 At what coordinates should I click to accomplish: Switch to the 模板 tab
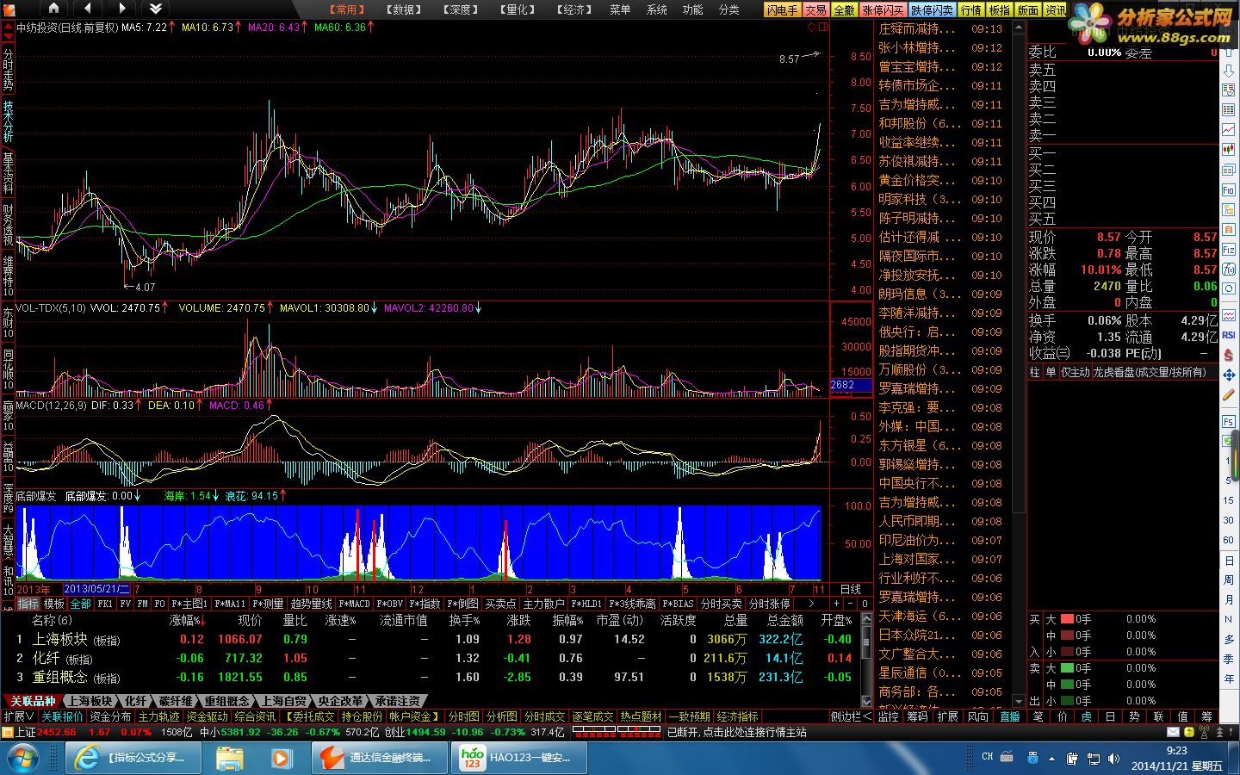(54, 604)
